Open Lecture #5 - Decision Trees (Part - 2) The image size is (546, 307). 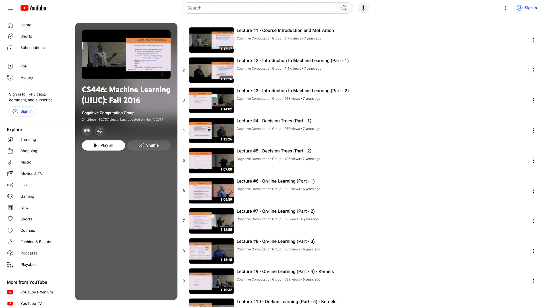[x=274, y=151]
